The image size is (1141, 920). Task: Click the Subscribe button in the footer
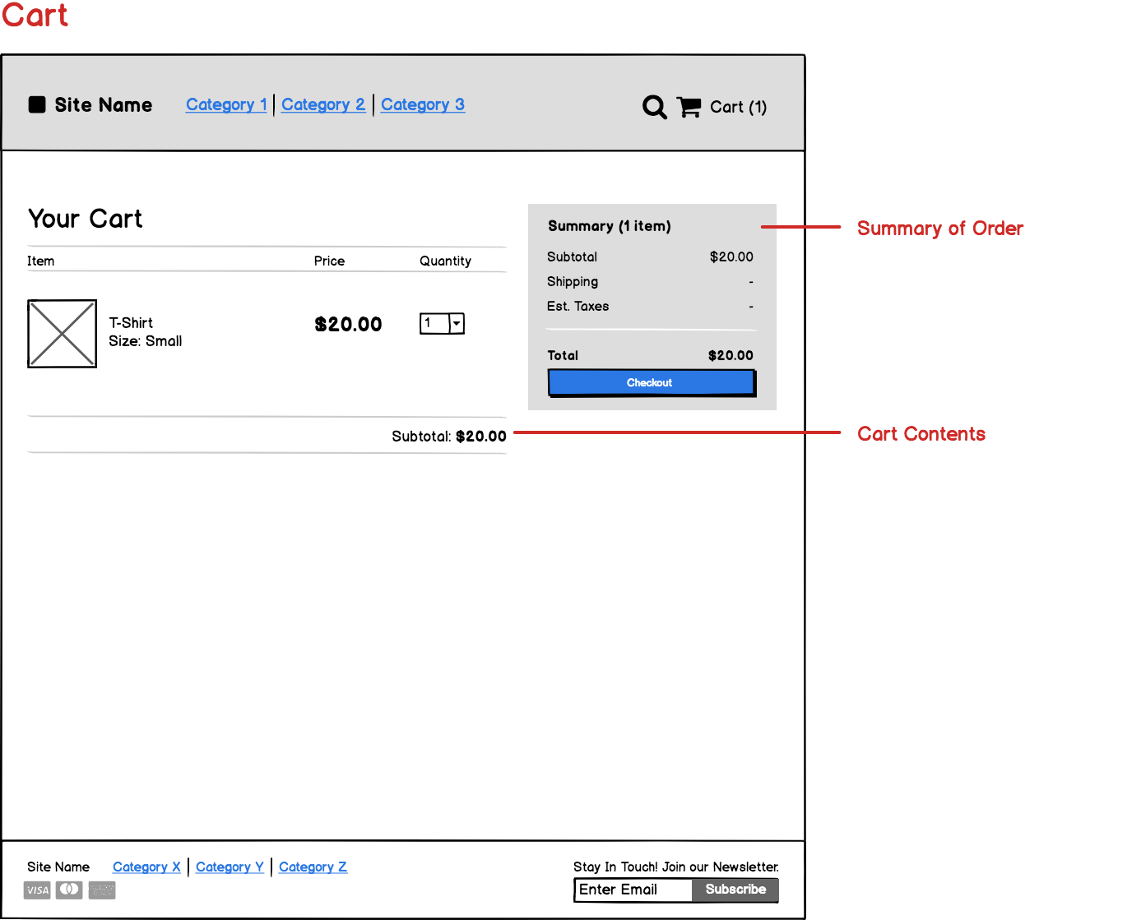click(x=735, y=890)
